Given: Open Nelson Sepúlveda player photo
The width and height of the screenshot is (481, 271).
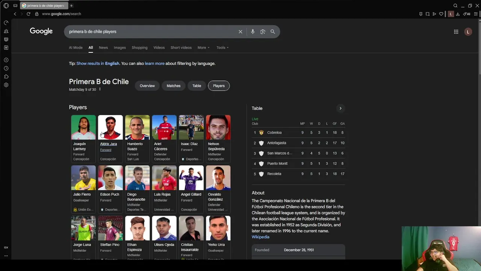Looking at the screenshot, I should pyautogui.click(x=218, y=127).
